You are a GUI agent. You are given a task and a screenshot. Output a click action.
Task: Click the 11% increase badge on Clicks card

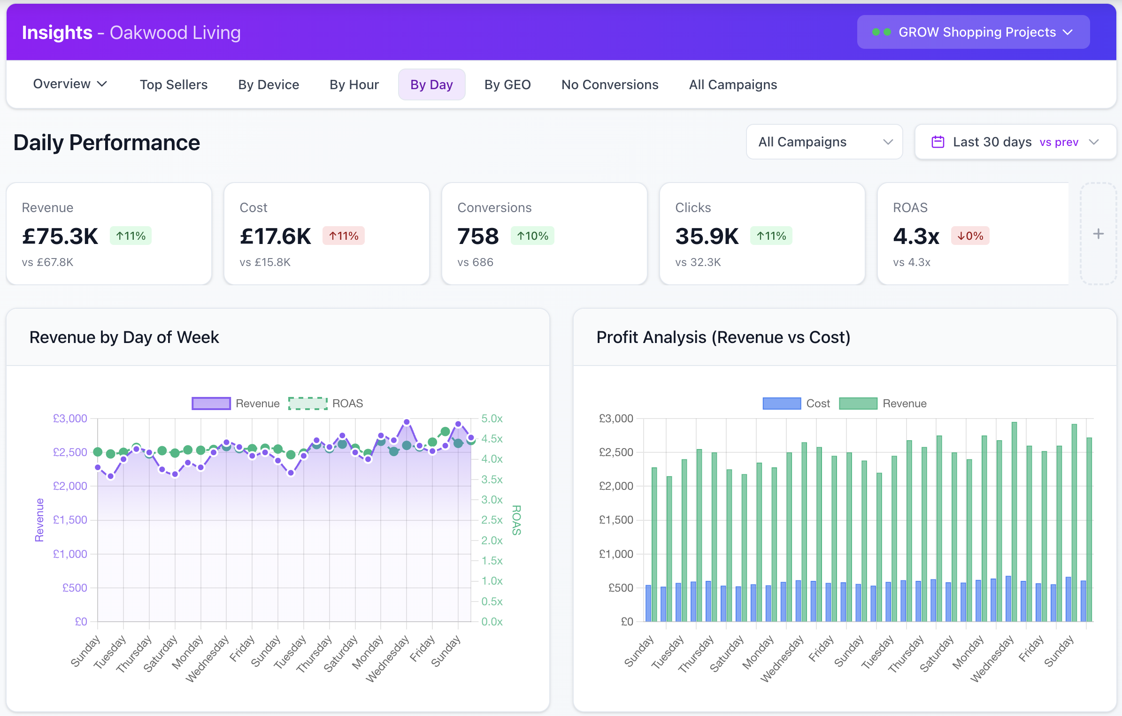tap(771, 236)
